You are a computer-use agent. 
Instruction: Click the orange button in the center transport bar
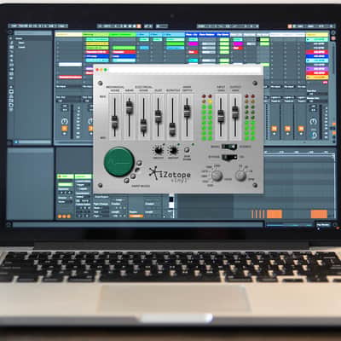139,26
